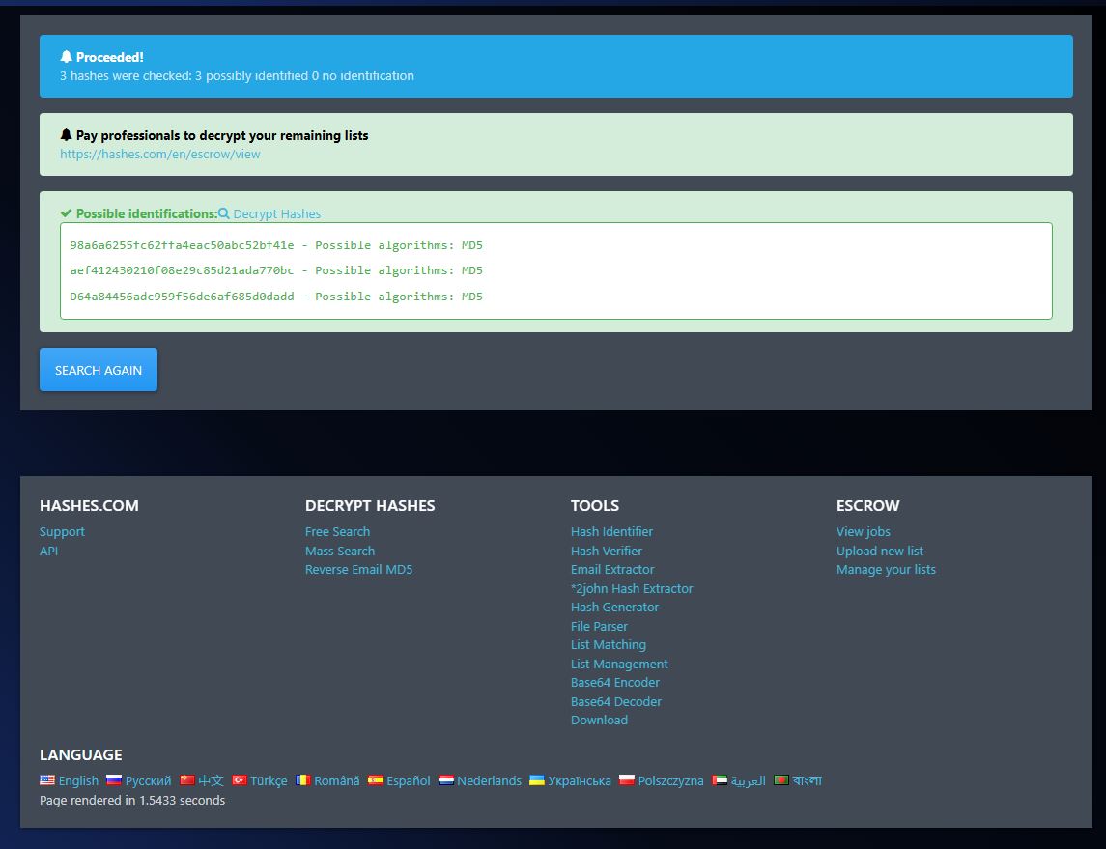Select the Chinese flag icon
This screenshot has width=1106, height=849.
185,779
